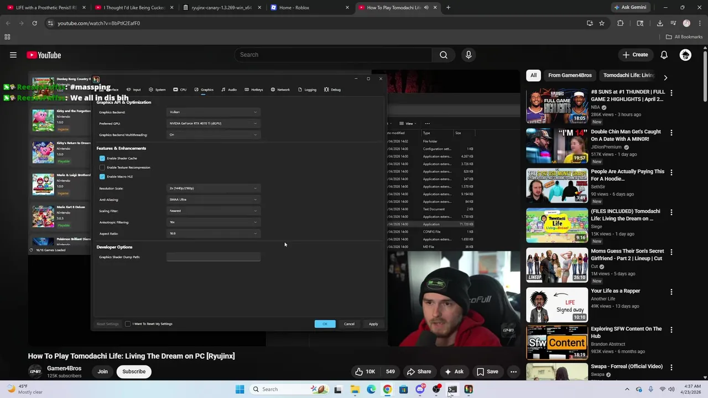Mute the tab via speaker icon
Screen dimensions: 708x398
click(426, 8)
